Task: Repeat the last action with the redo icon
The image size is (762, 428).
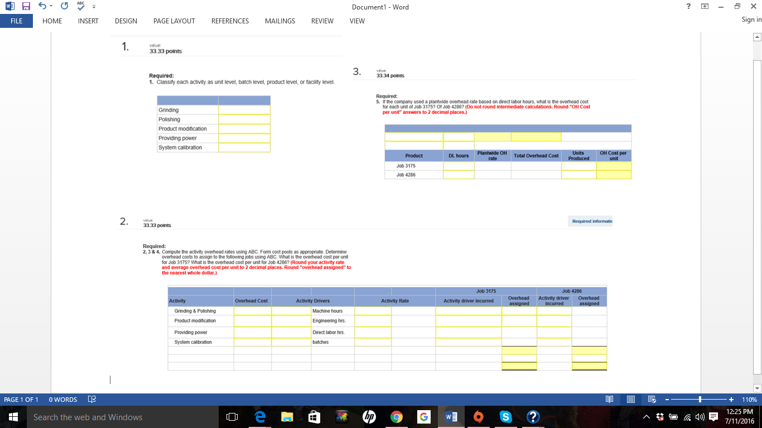Action: tap(64, 7)
